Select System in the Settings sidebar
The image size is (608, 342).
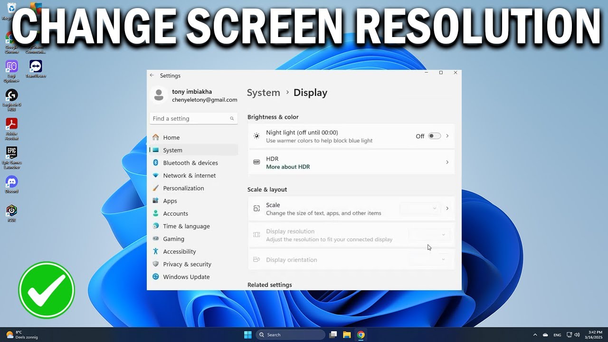(x=193, y=150)
